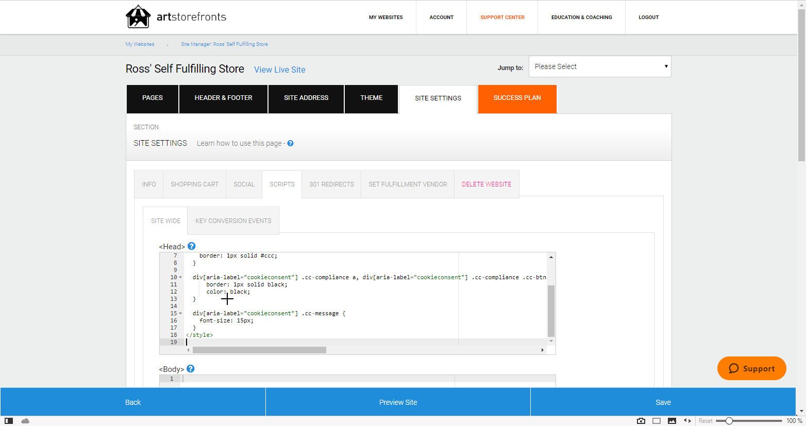
Task: Adjust the browser zoom slider
Action: pos(729,421)
